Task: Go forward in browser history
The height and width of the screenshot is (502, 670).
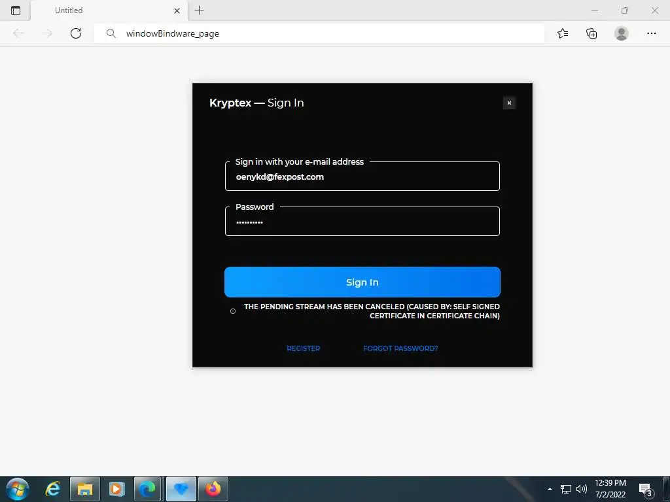Action: [47, 33]
